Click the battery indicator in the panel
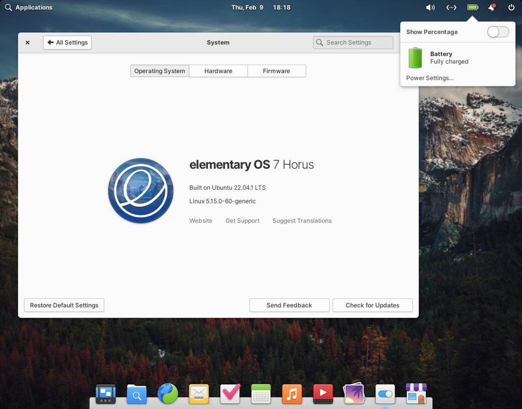 pyautogui.click(x=472, y=7)
